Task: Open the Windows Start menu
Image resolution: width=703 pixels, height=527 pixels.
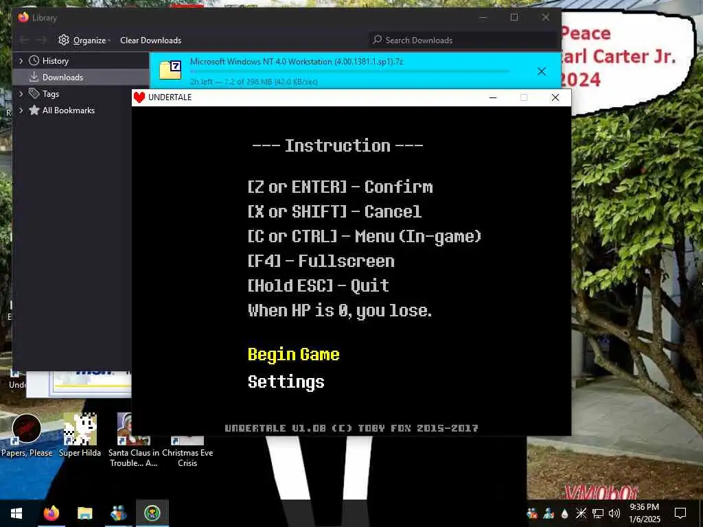Action: [x=16, y=513]
